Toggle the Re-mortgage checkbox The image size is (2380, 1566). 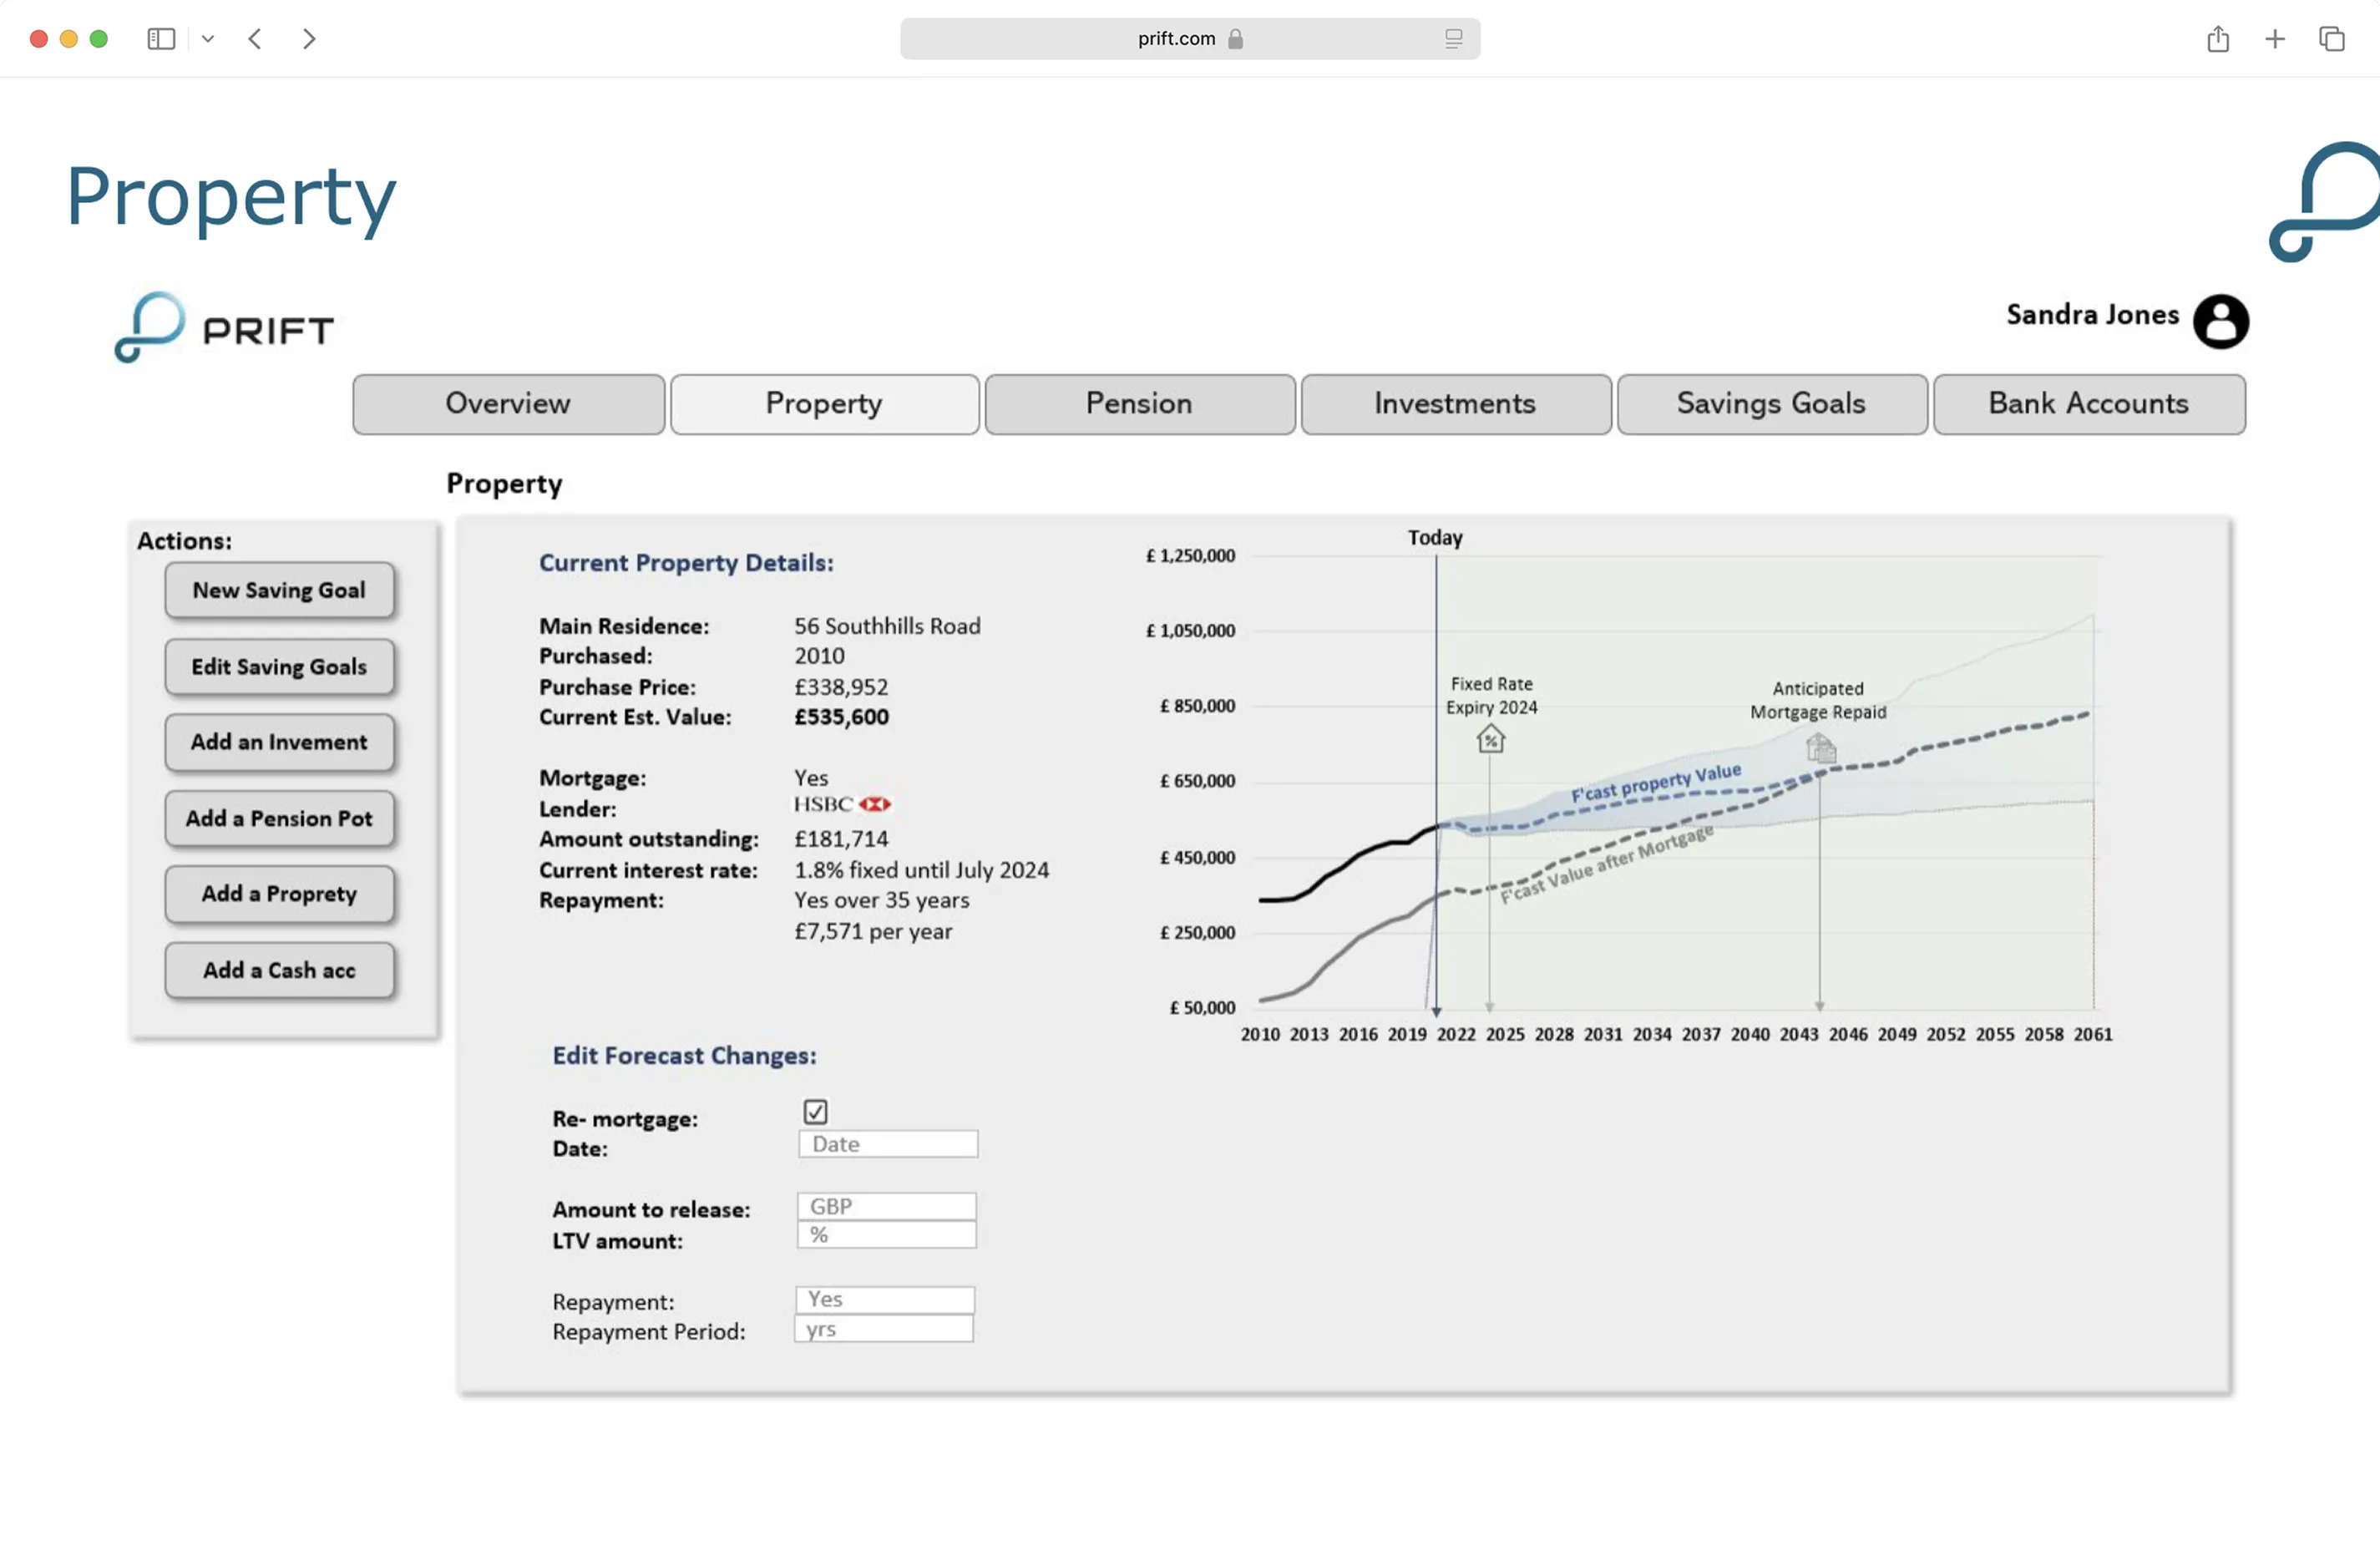(815, 1111)
